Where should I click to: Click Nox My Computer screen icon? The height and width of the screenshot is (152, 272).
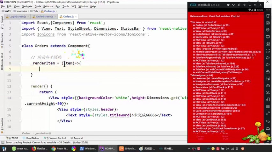(268, 37)
